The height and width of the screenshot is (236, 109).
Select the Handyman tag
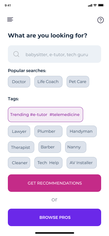82,131
